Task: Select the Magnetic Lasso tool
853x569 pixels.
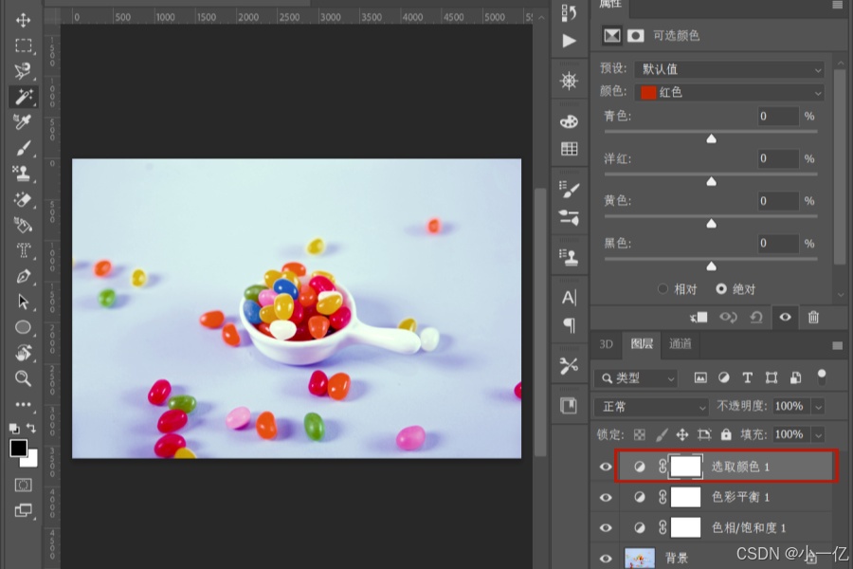Action: [x=23, y=71]
